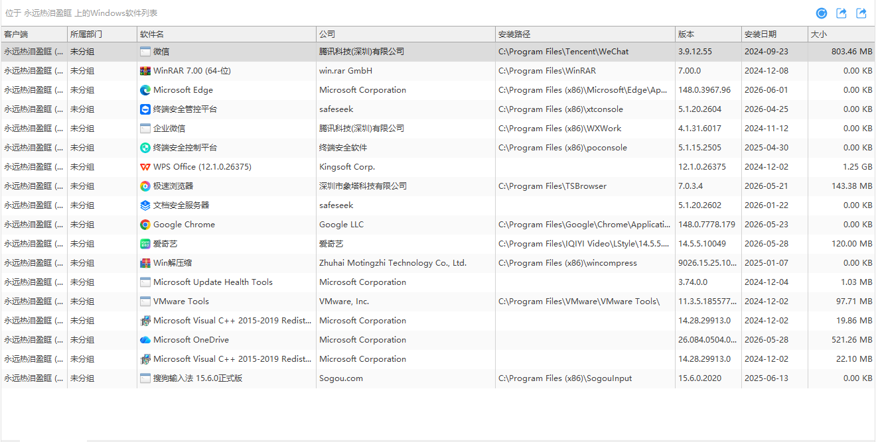Click the Google Chrome logo icon

tap(145, 225)
